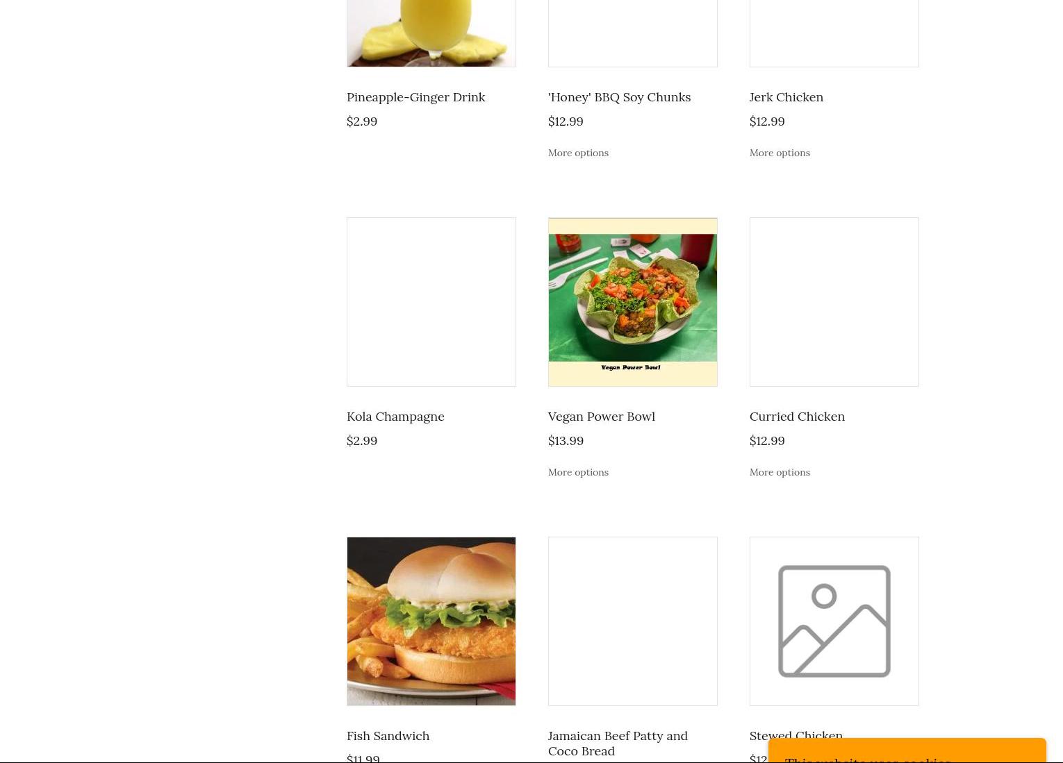The image size is (1063, 763).
Task: Open the Vegan Power Bowl title link
Action: [x=601, y=417]
